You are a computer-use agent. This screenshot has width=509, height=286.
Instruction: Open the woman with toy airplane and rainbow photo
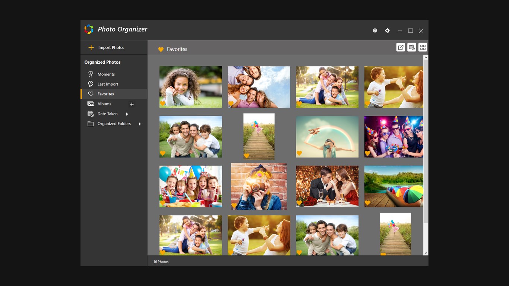click(x=327, y=137)
